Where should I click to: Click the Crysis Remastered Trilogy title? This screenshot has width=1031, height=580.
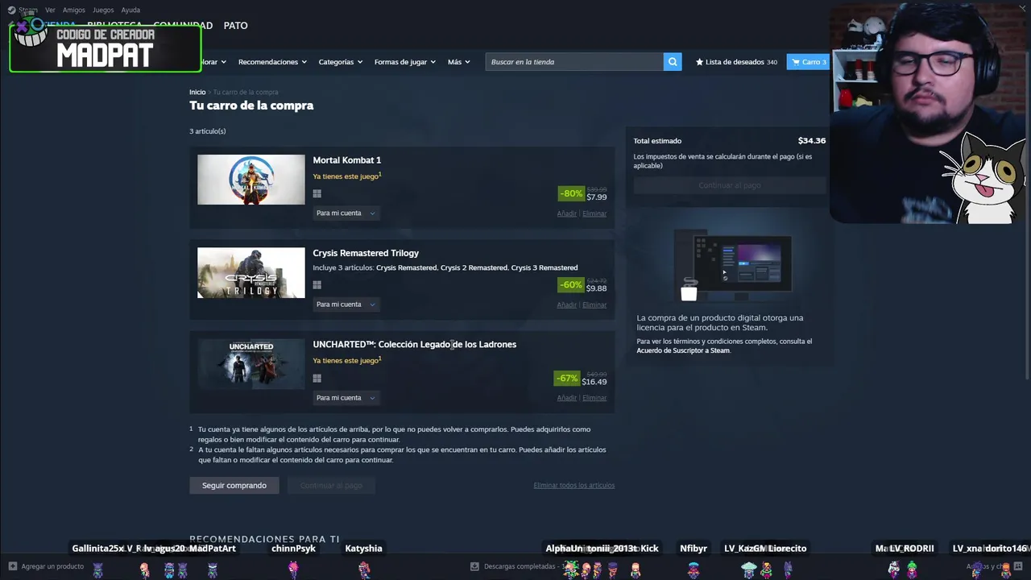[x=366, y=253]
